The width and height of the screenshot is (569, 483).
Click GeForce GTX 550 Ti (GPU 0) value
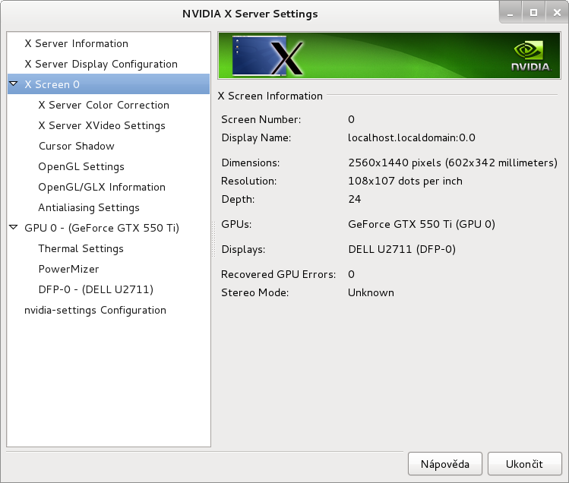(422, 224)
